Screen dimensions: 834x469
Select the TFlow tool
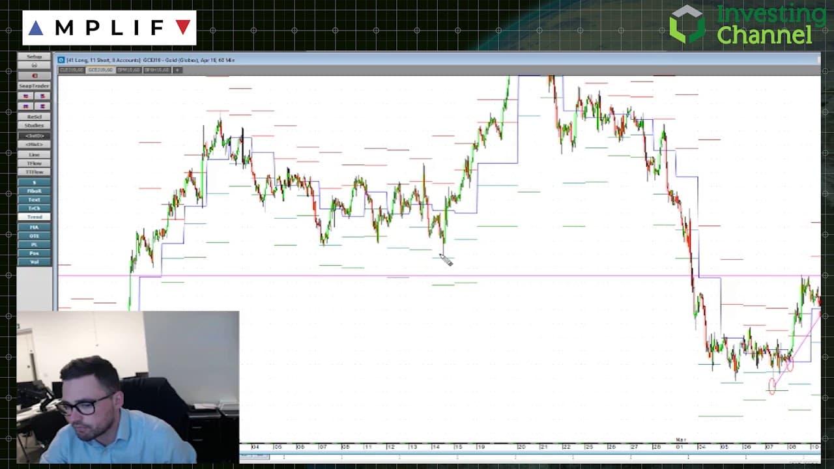pos(34,163)
